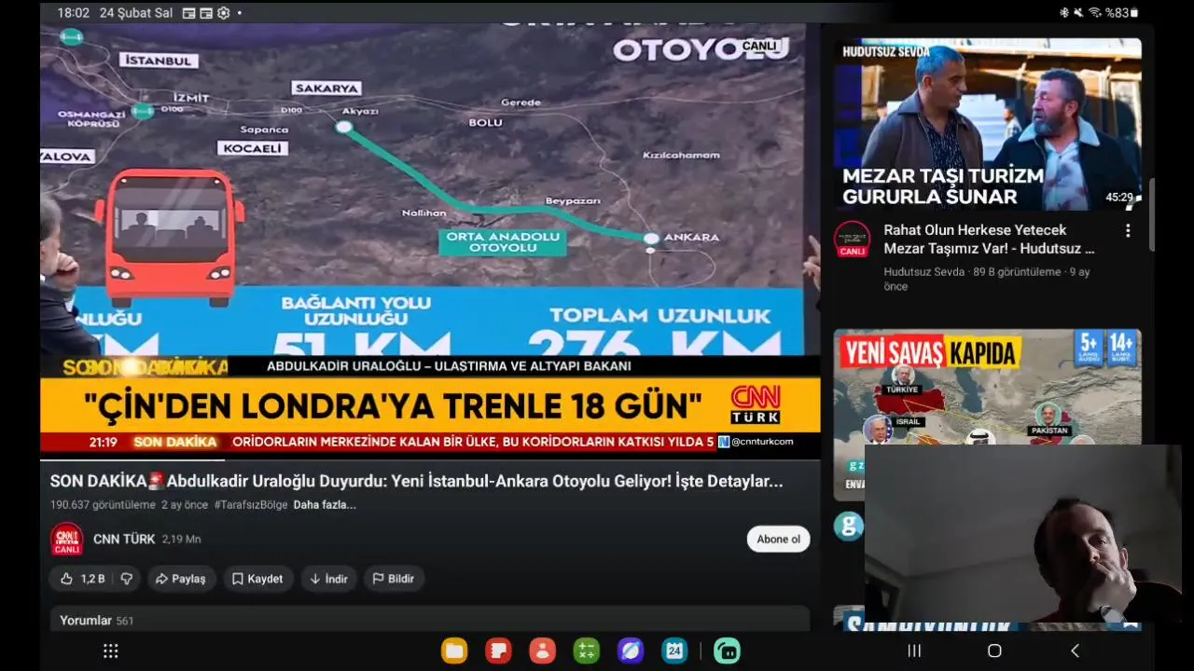The image size is (1194, 671).
Task: Click the date 24 Şubat Sal
Action: tap(136, 13)
